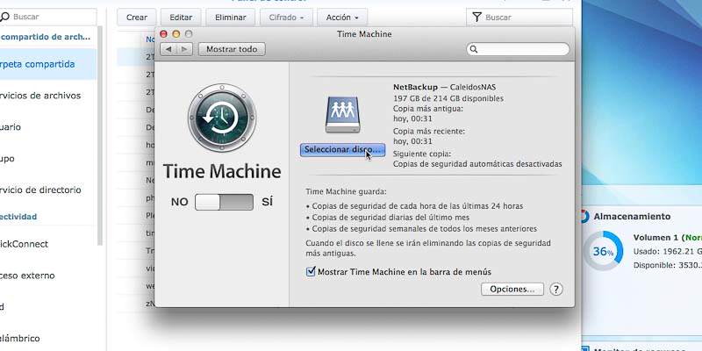Click the 197 GB de 214 GB disponibles text

pos(448,98)
